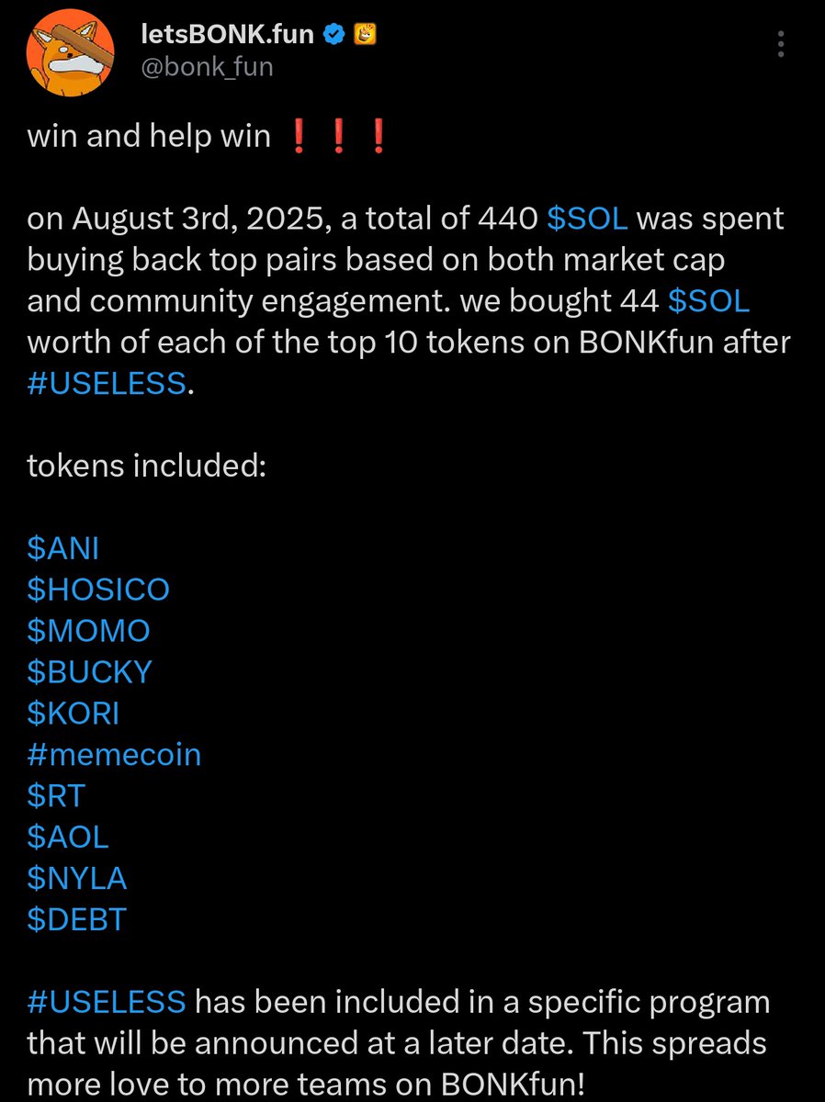Open the $AOL cashtag
Image resolution: width=825 pixels, height=1102 pixels.
click(x=68, y=838)
